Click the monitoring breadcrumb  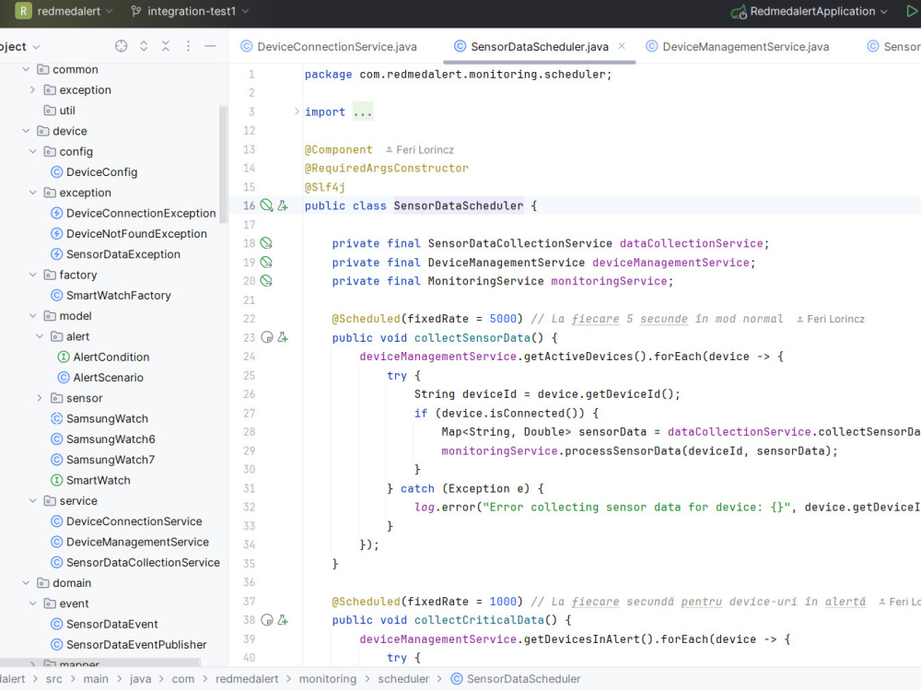coord(328,679)
